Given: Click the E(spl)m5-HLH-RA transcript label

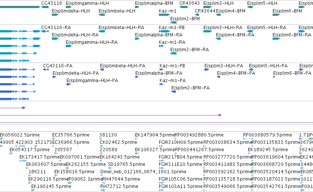Looking at the screenshot, I should pyautogui.click(x=267, y=28).
